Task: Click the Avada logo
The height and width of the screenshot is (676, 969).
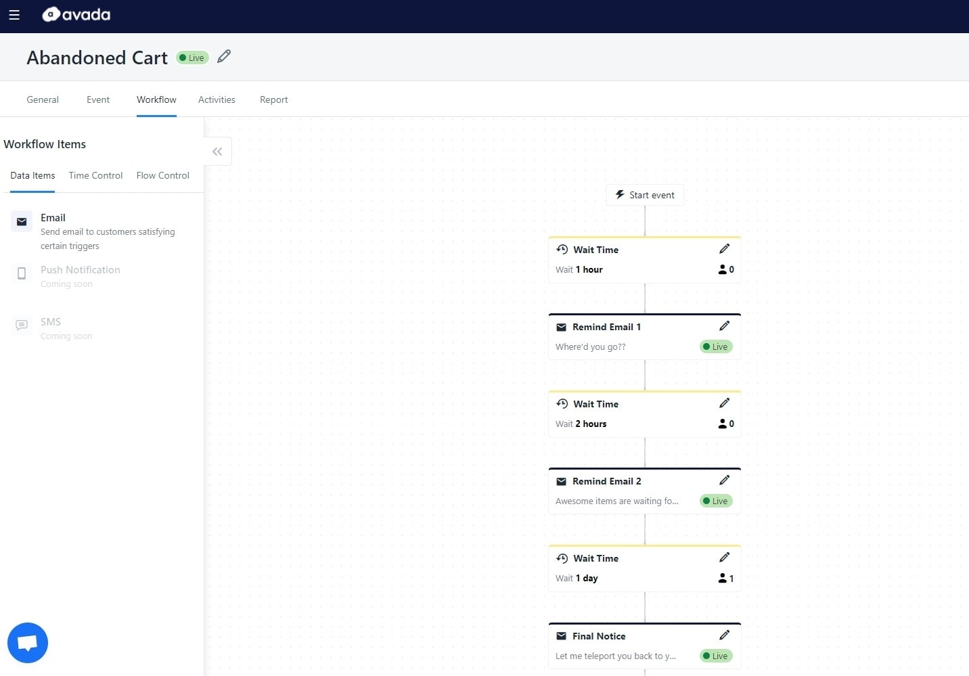Action: click(76, 15)
